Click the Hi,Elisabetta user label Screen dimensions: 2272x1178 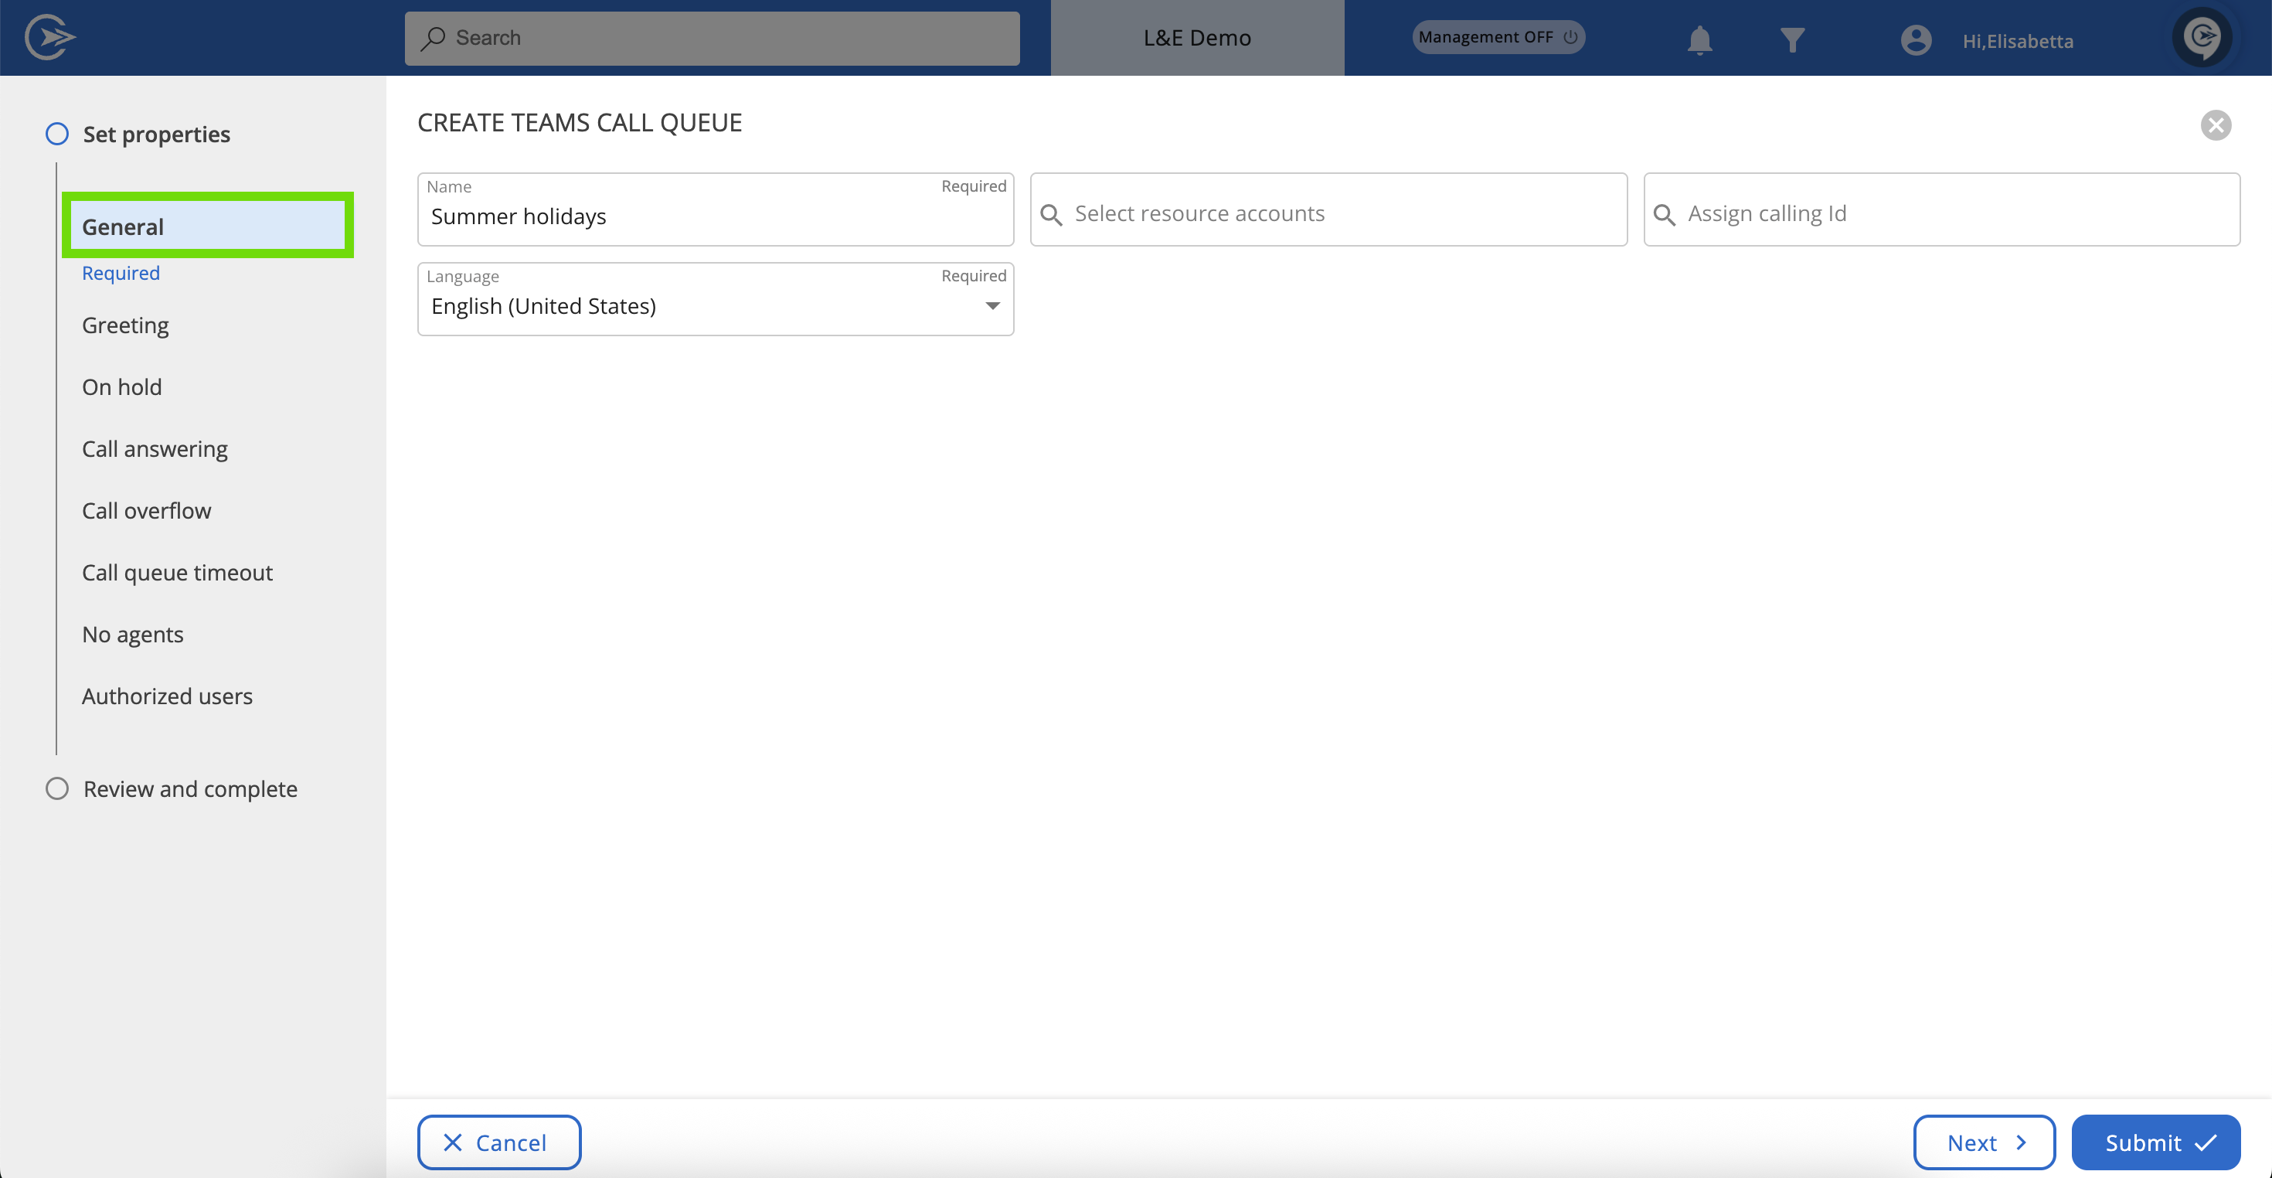click(x=2017, y=42)
